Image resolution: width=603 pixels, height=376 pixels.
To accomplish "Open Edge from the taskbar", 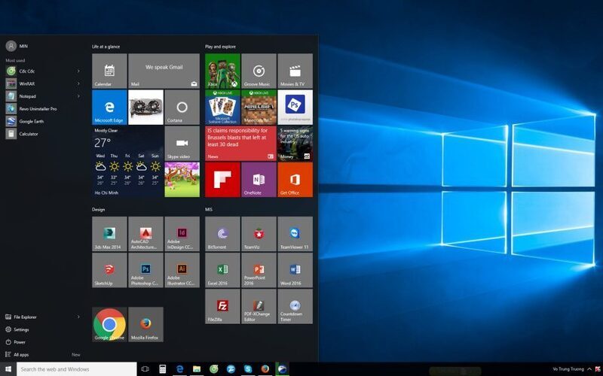I will pos(179,369).
